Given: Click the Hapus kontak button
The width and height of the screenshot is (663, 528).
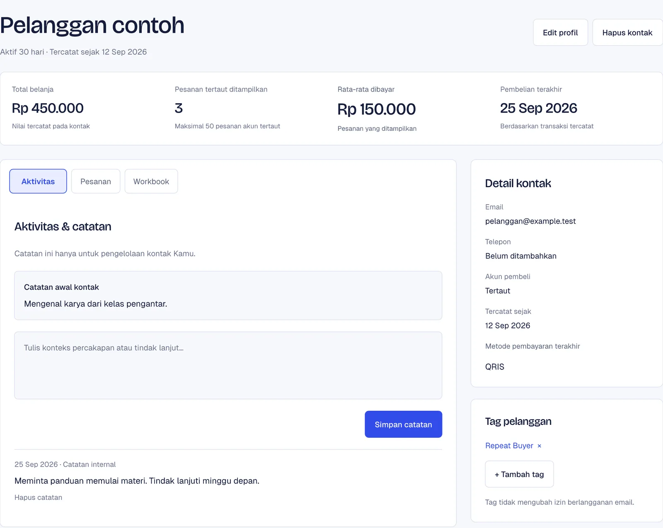Looking at the screenshot, I should [x=627, y=32].
